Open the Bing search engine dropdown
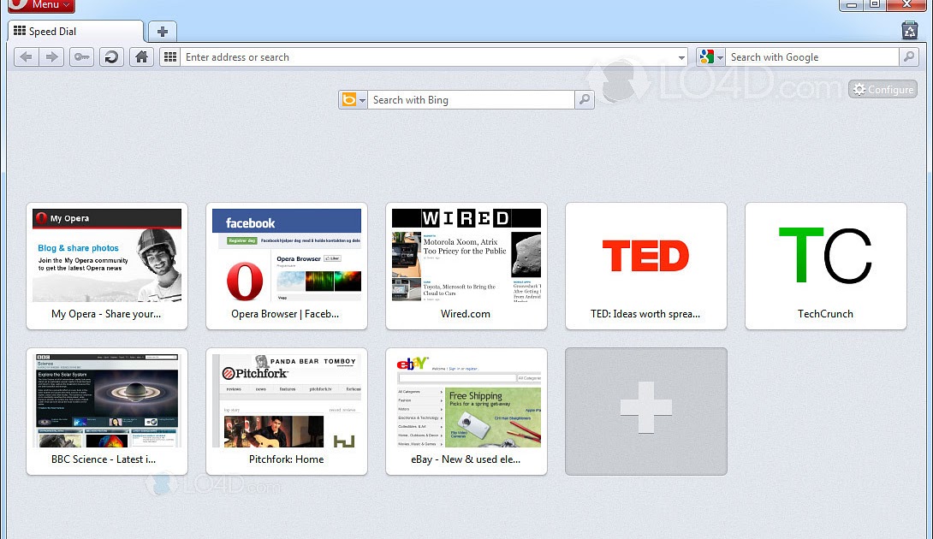This screenshot has width=933, height=539. [353, 100]
